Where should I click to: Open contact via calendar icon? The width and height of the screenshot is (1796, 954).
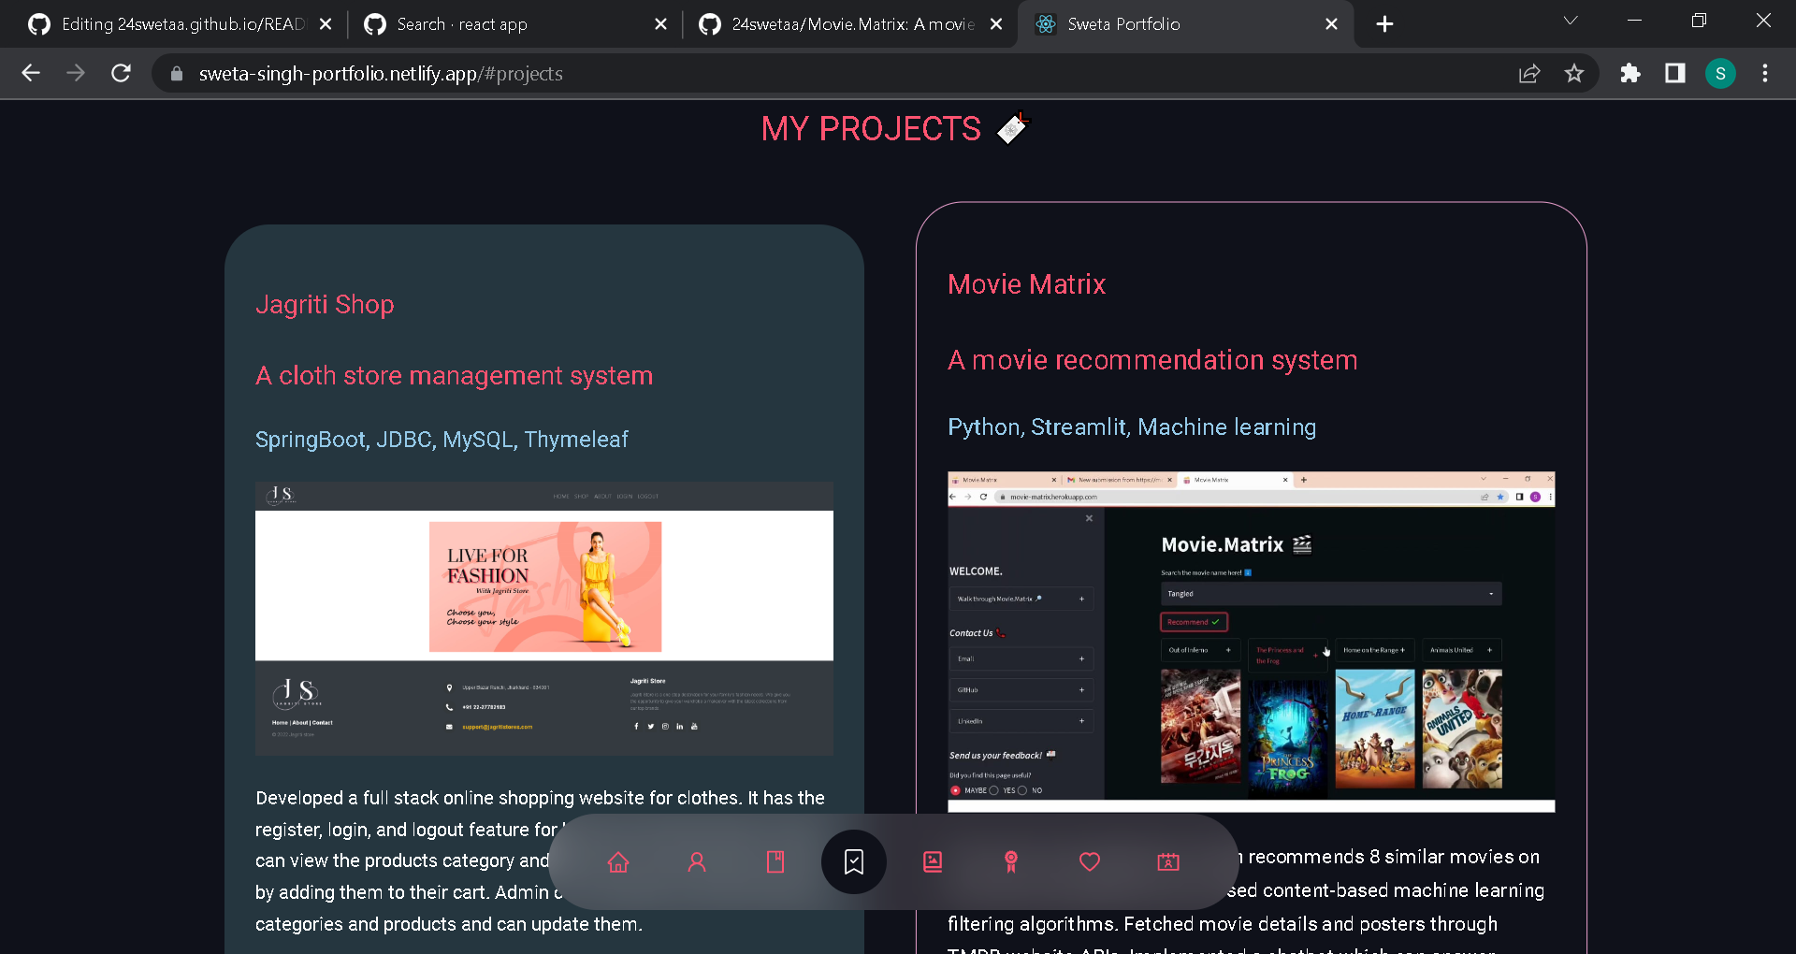click(1167, 862)
